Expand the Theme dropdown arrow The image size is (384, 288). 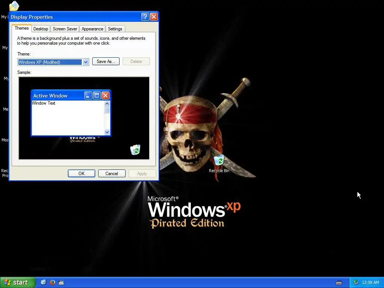click(85, 62)
